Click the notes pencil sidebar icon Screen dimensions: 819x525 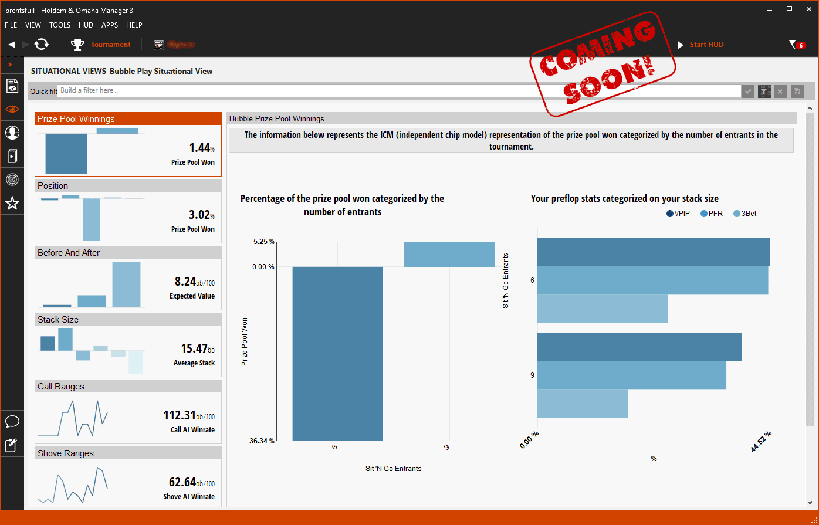point(12,446)
